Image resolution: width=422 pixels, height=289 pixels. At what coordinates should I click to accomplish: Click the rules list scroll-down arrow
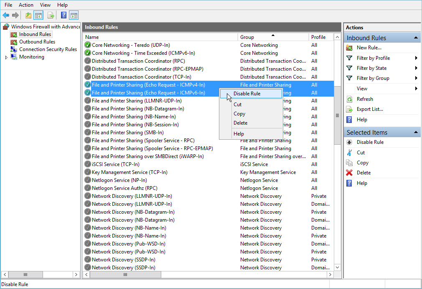point(337,267)
